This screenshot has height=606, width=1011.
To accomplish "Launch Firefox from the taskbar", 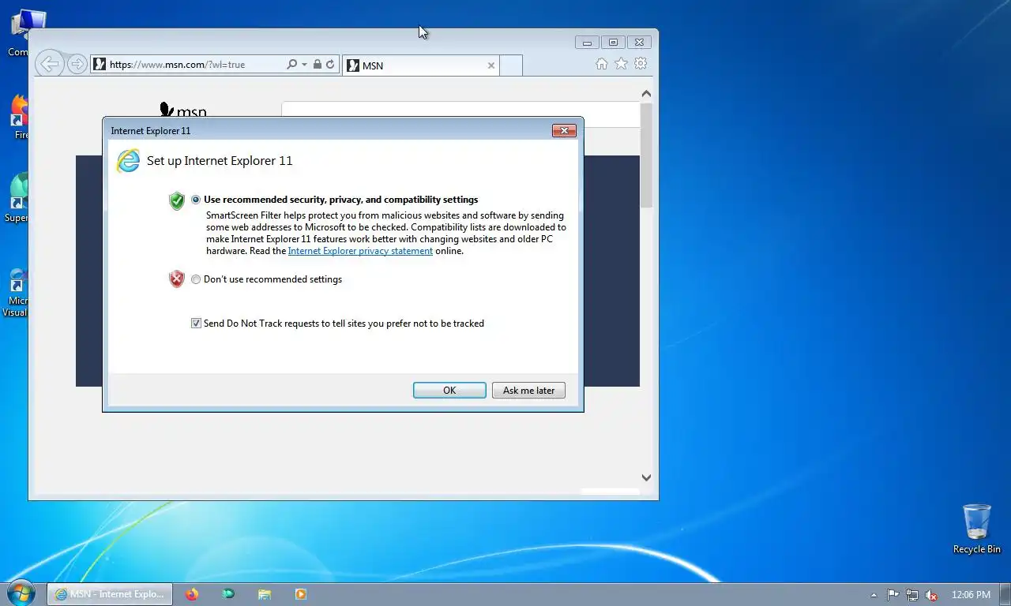I will tap(192, 594).
